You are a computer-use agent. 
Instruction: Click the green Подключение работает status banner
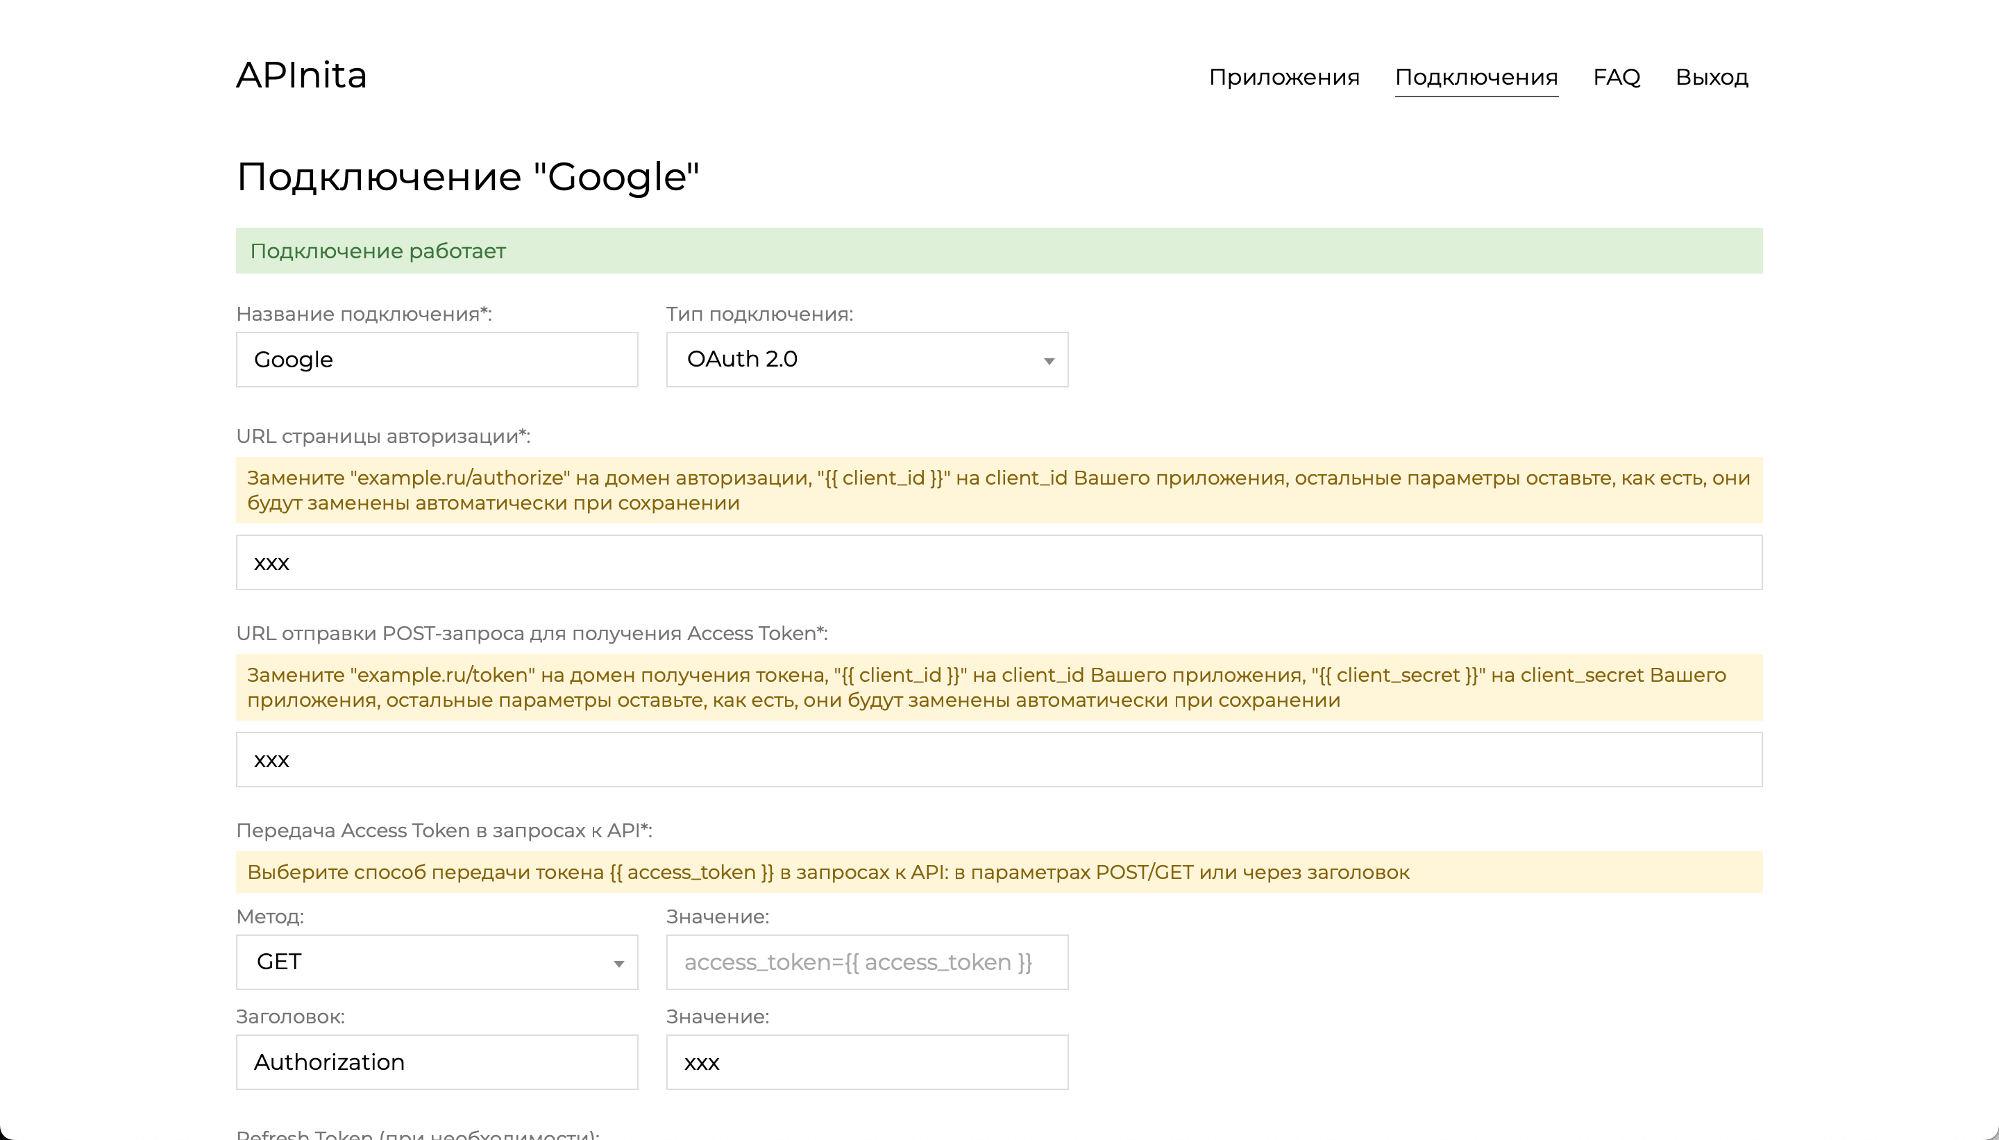click(x=999, y=251)
